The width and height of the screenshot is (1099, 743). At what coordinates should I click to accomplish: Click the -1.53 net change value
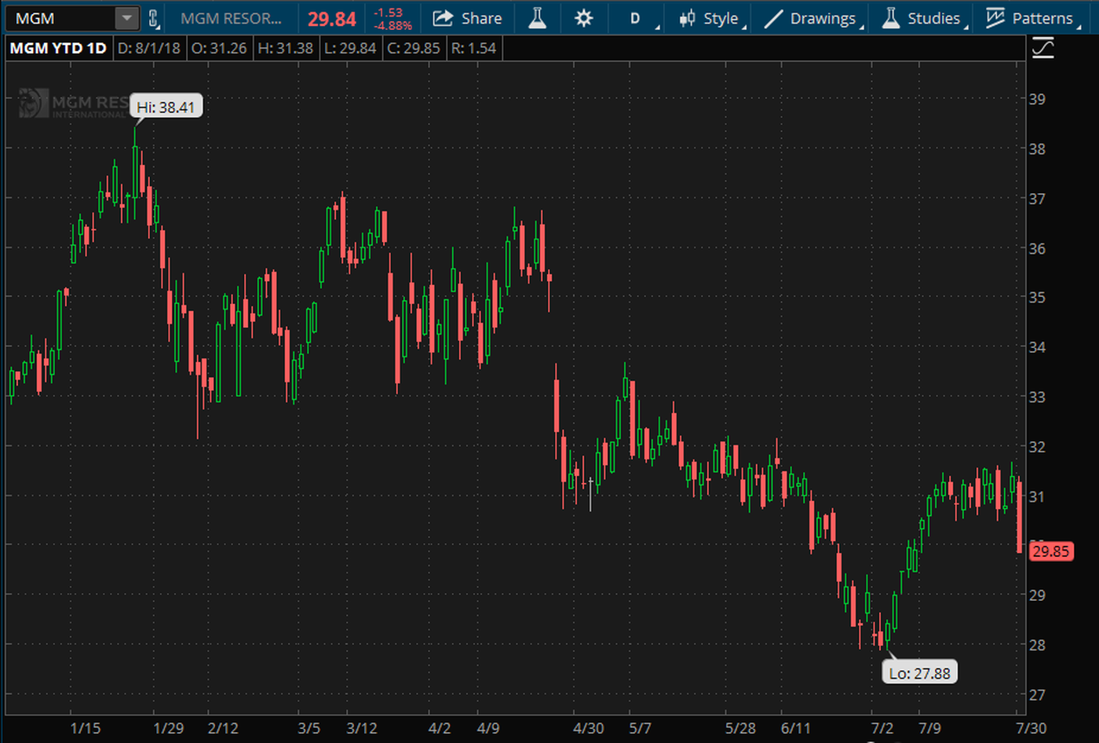coord(389,13)
